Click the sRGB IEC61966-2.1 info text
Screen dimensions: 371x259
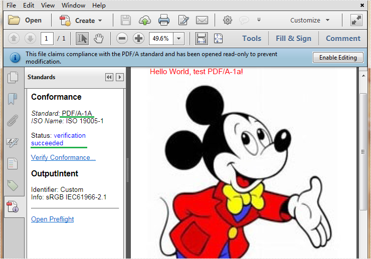[76, 197]
